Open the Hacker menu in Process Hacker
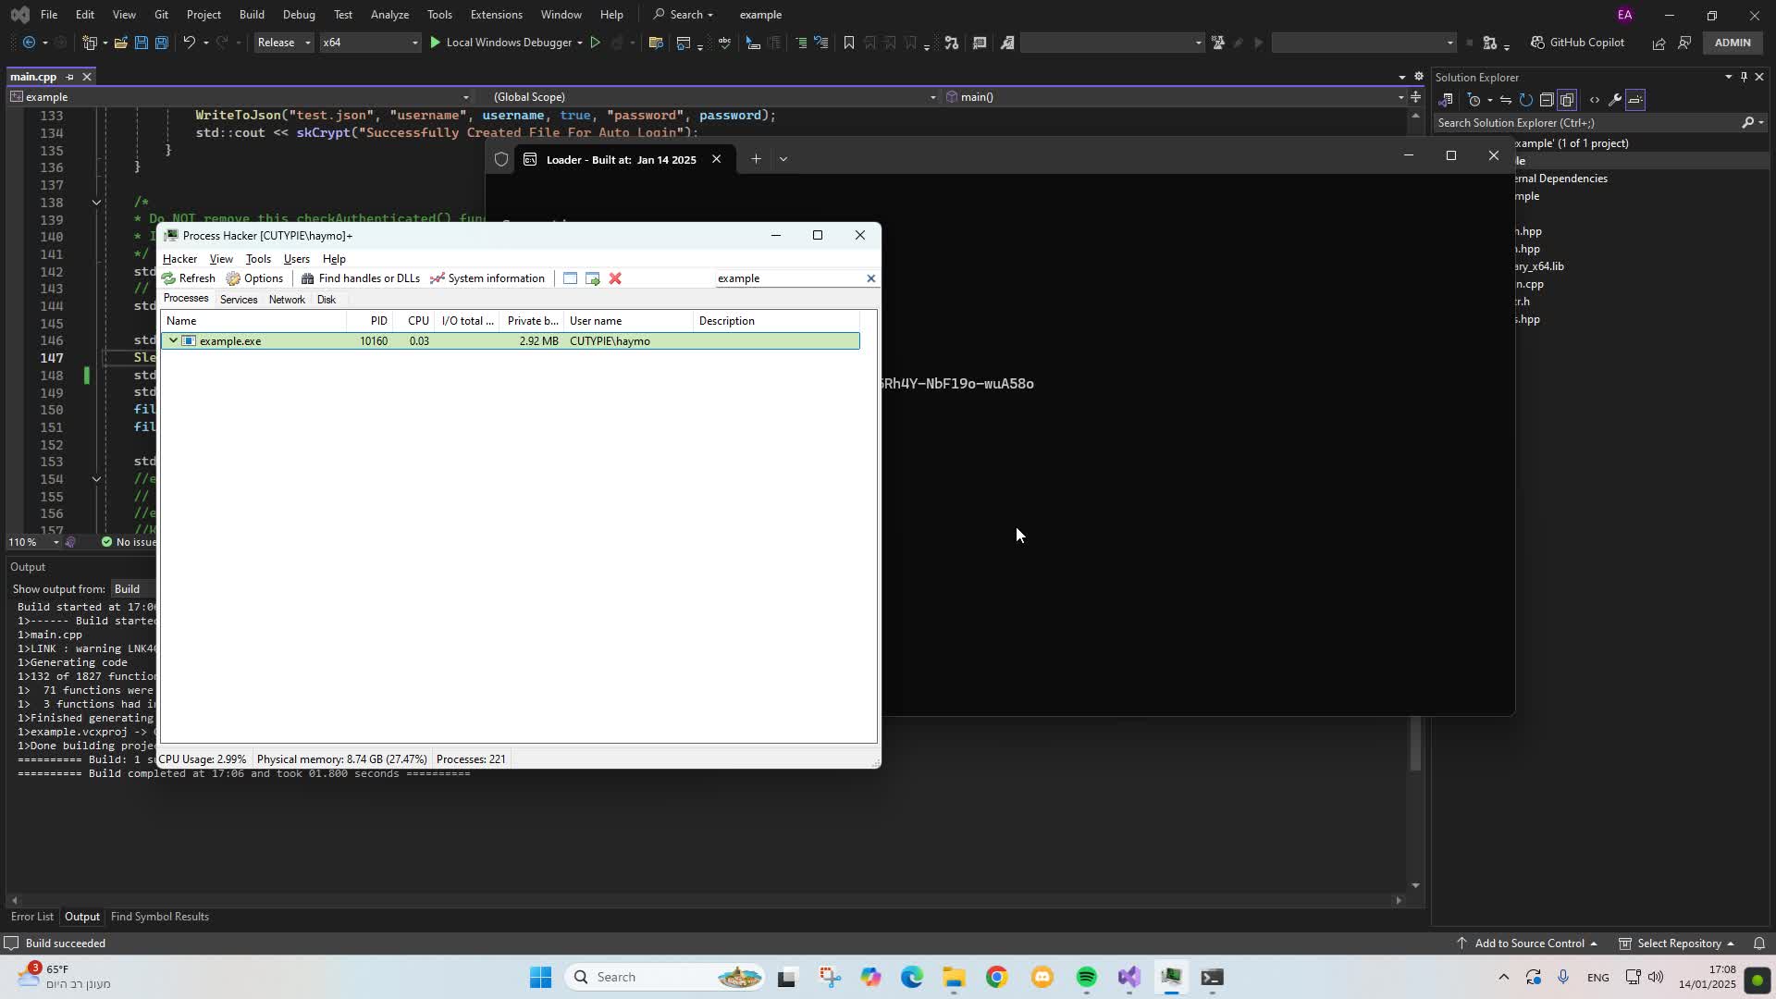Image resolution: width=1776 pixels, height=999 pixels. [x=180, y=259]
